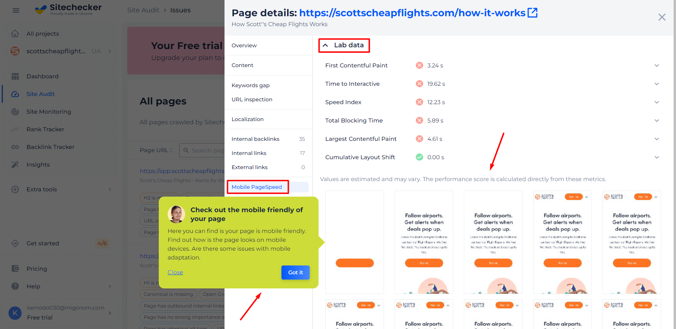
Task: Open the Internal backlinks tab
Action: click(268, 139)
